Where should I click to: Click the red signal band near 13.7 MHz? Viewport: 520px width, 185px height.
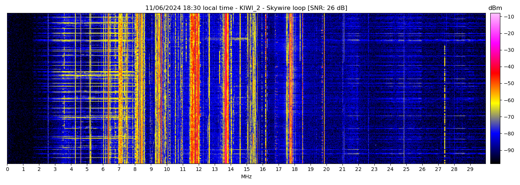pos(226,89)
